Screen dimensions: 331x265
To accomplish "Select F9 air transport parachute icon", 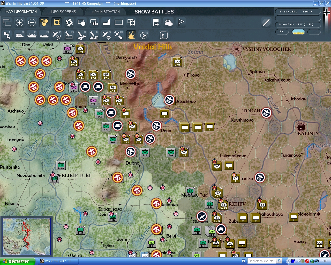I will coord(106,35).
